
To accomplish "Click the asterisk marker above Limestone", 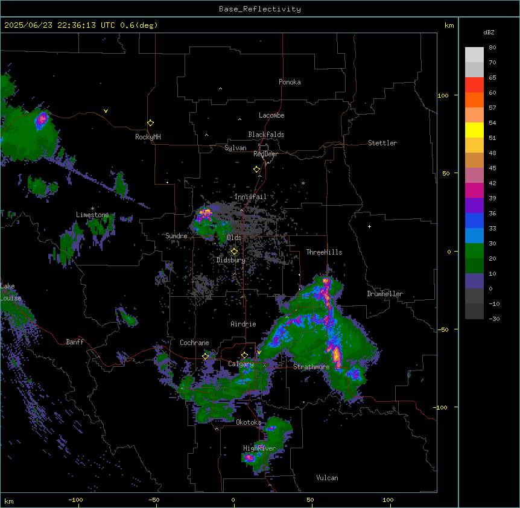I will tap(92, 208).
